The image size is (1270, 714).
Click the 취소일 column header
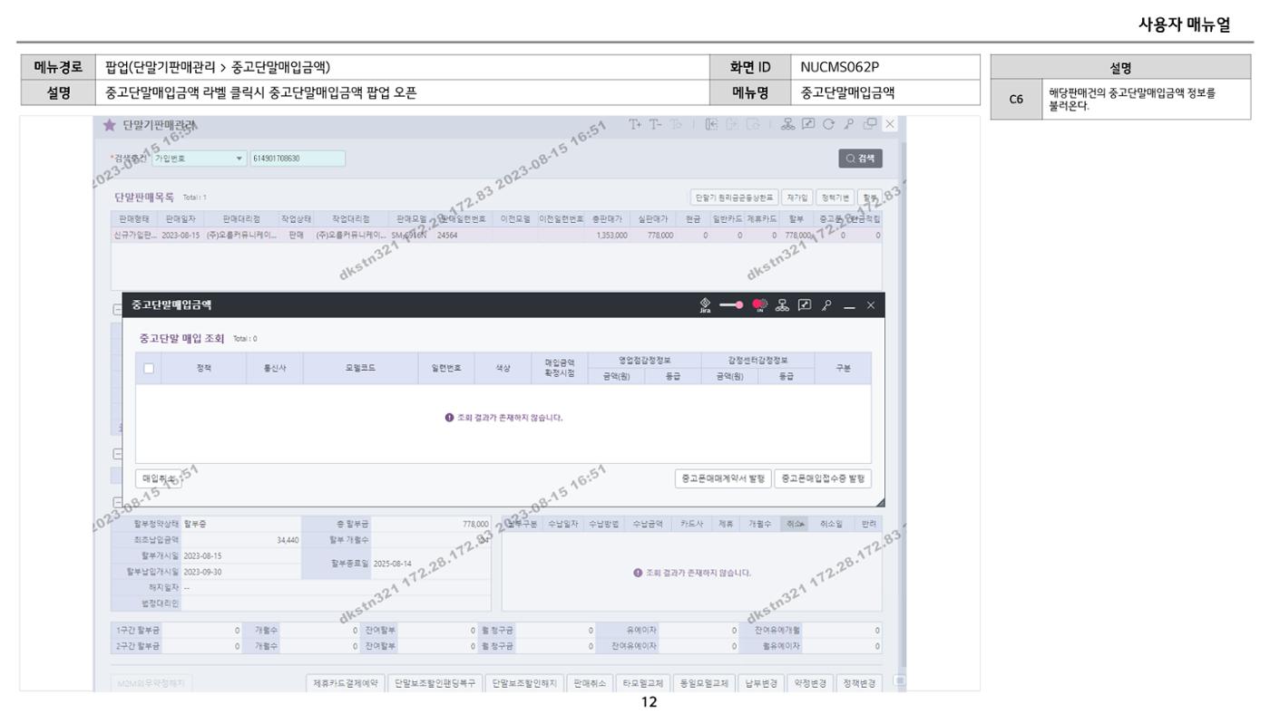[831, 524]
